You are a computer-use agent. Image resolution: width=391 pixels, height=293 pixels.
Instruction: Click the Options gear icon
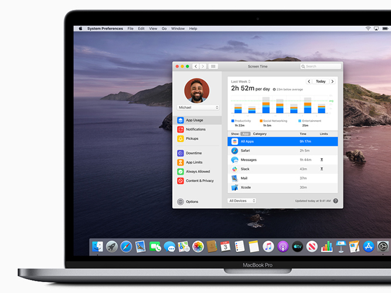pos(181,202)
